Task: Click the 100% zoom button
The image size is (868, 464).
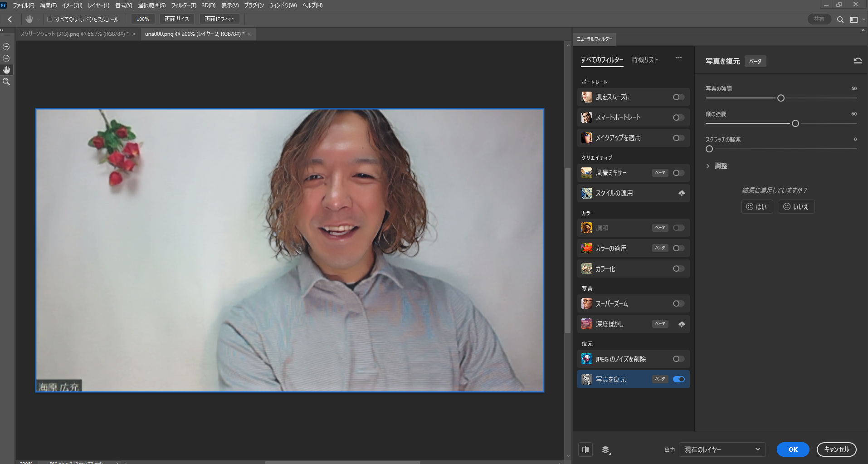Action: pyautogui.click(x=143, y=19)
